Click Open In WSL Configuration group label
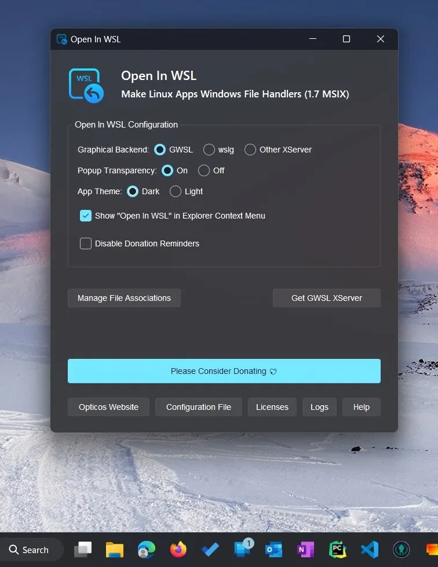The width and height of the screenshot is (438, 567). point(126,125)
